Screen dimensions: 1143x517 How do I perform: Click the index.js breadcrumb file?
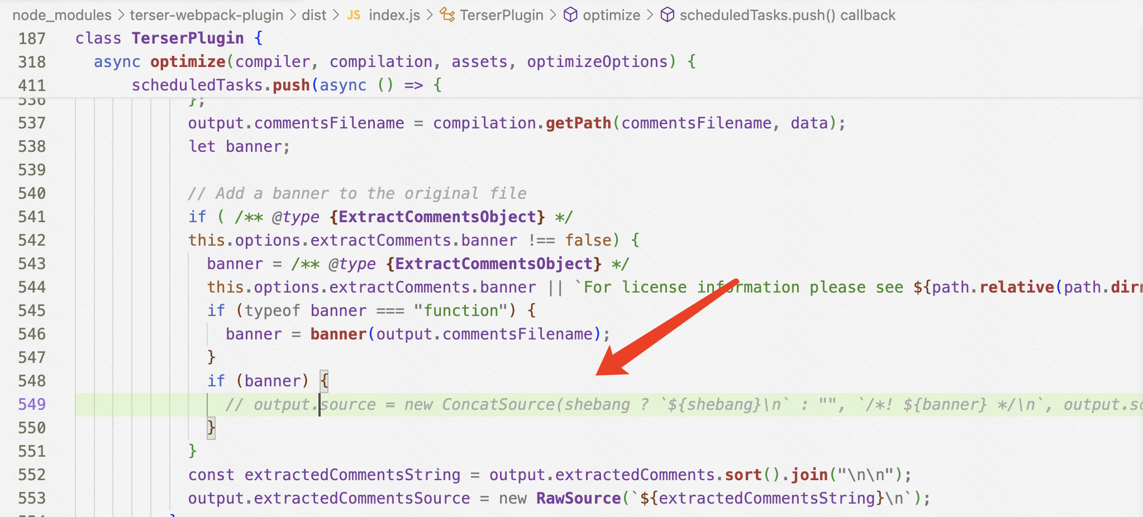coord(394,15)
